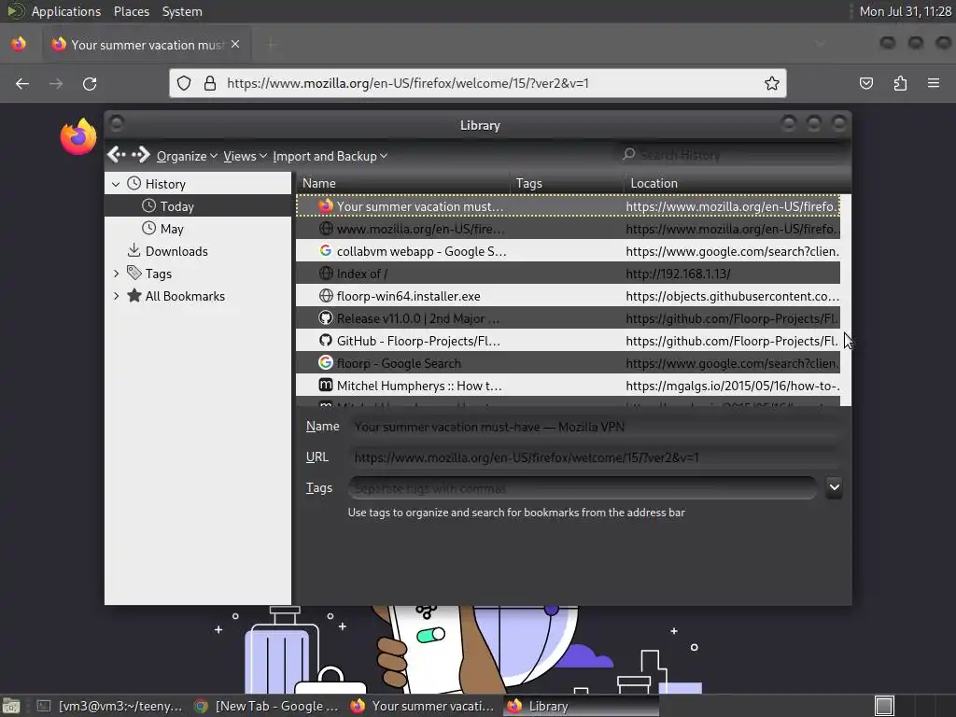Switch to 'Your summer vacati…' taskbar item

[x=423, y=706]
